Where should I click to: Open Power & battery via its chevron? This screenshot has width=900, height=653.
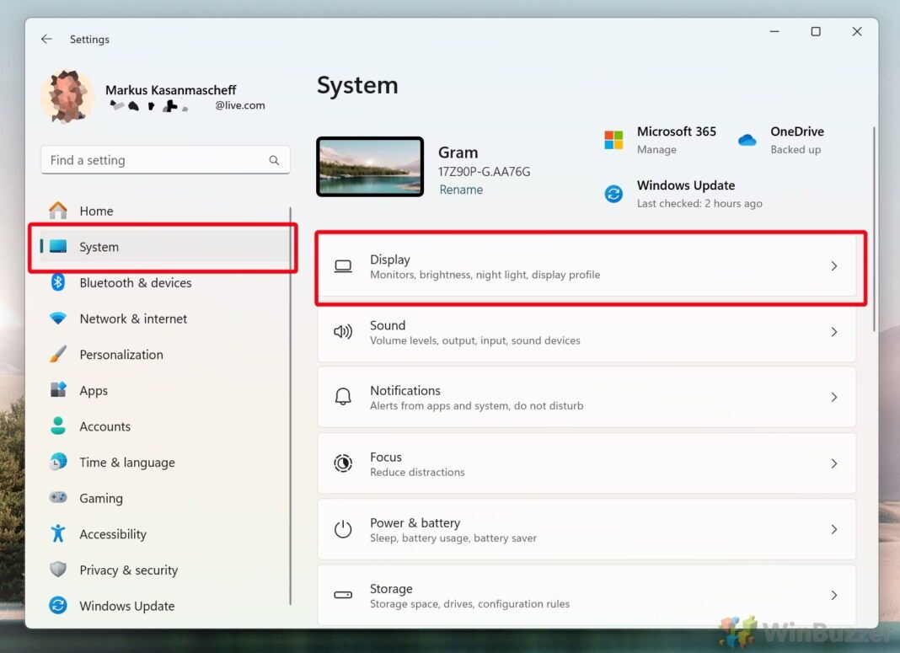[x=834, y=529]
